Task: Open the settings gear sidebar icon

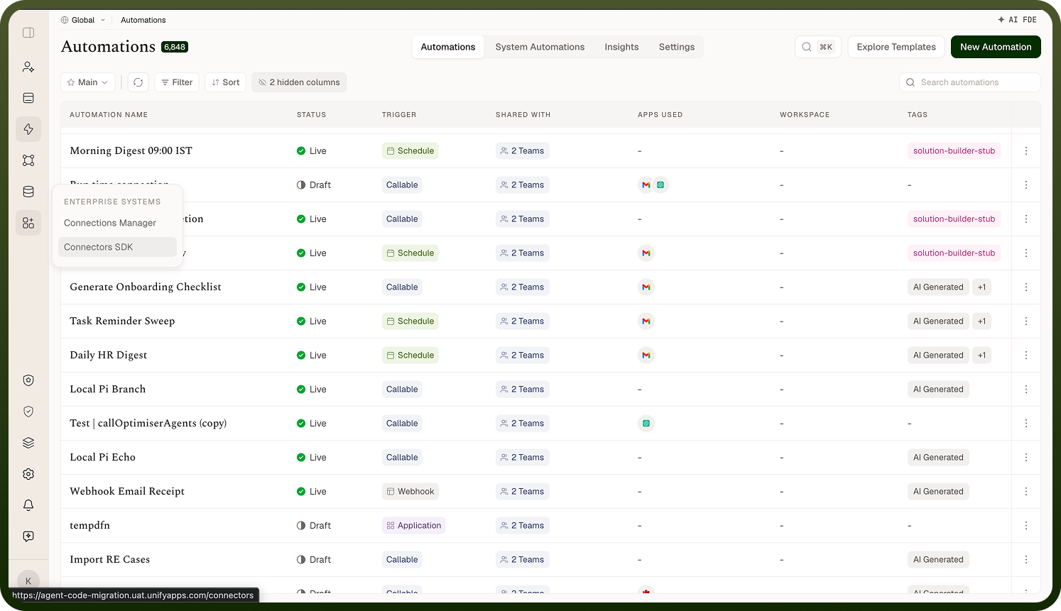Action: [x=28, y=474]
